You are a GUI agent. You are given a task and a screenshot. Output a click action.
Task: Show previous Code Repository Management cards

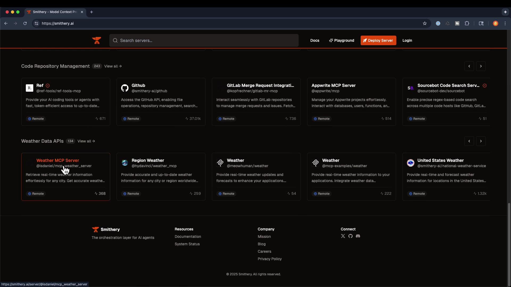coord(469,66)
